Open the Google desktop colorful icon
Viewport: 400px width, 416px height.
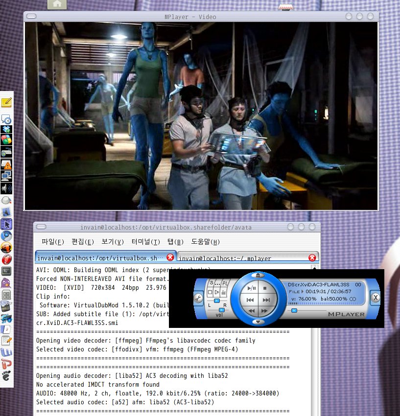(x=6, y=140)
